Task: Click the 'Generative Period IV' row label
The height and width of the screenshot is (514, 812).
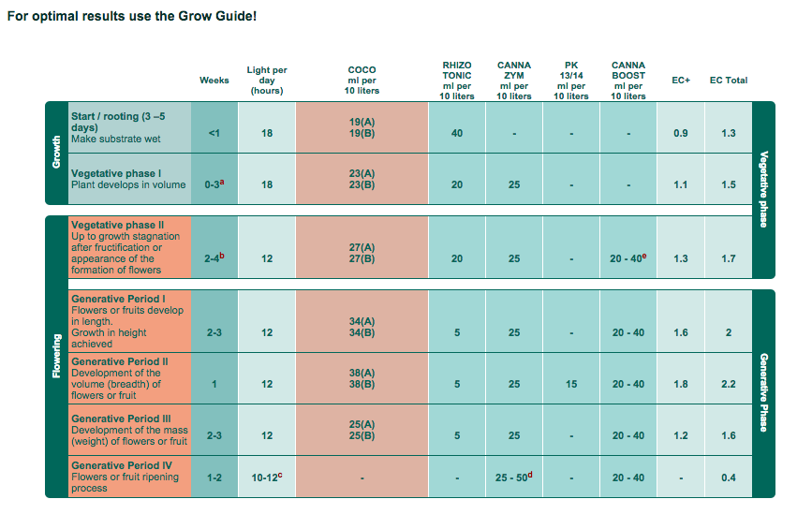Action: pos(129,477)
